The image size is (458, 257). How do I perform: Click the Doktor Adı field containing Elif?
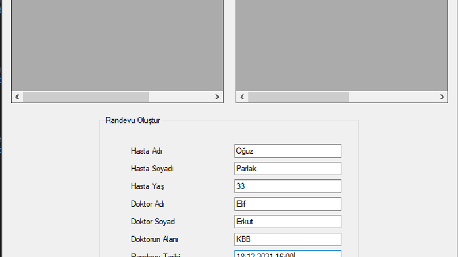[x=288, y=204]
